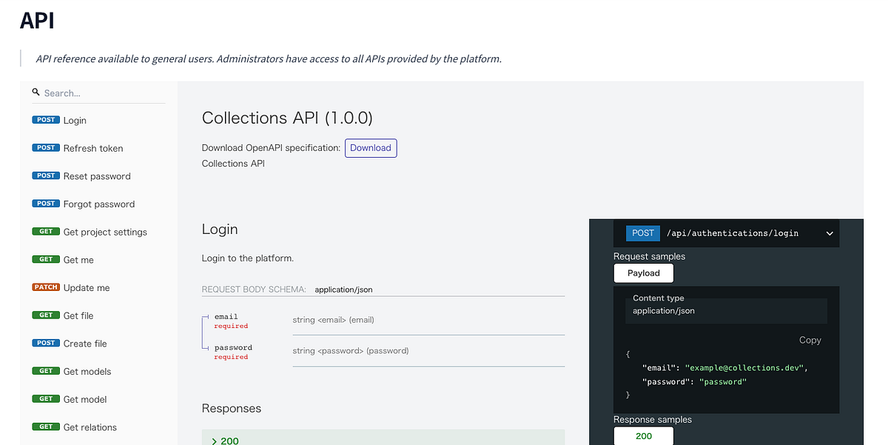Select the 200 response sample tab

click(643, 436)
